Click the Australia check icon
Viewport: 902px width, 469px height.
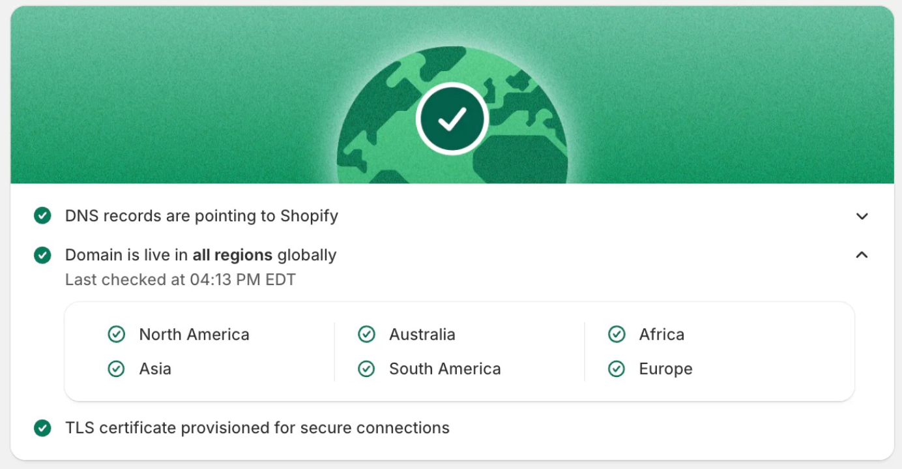(x=366, y=335)
